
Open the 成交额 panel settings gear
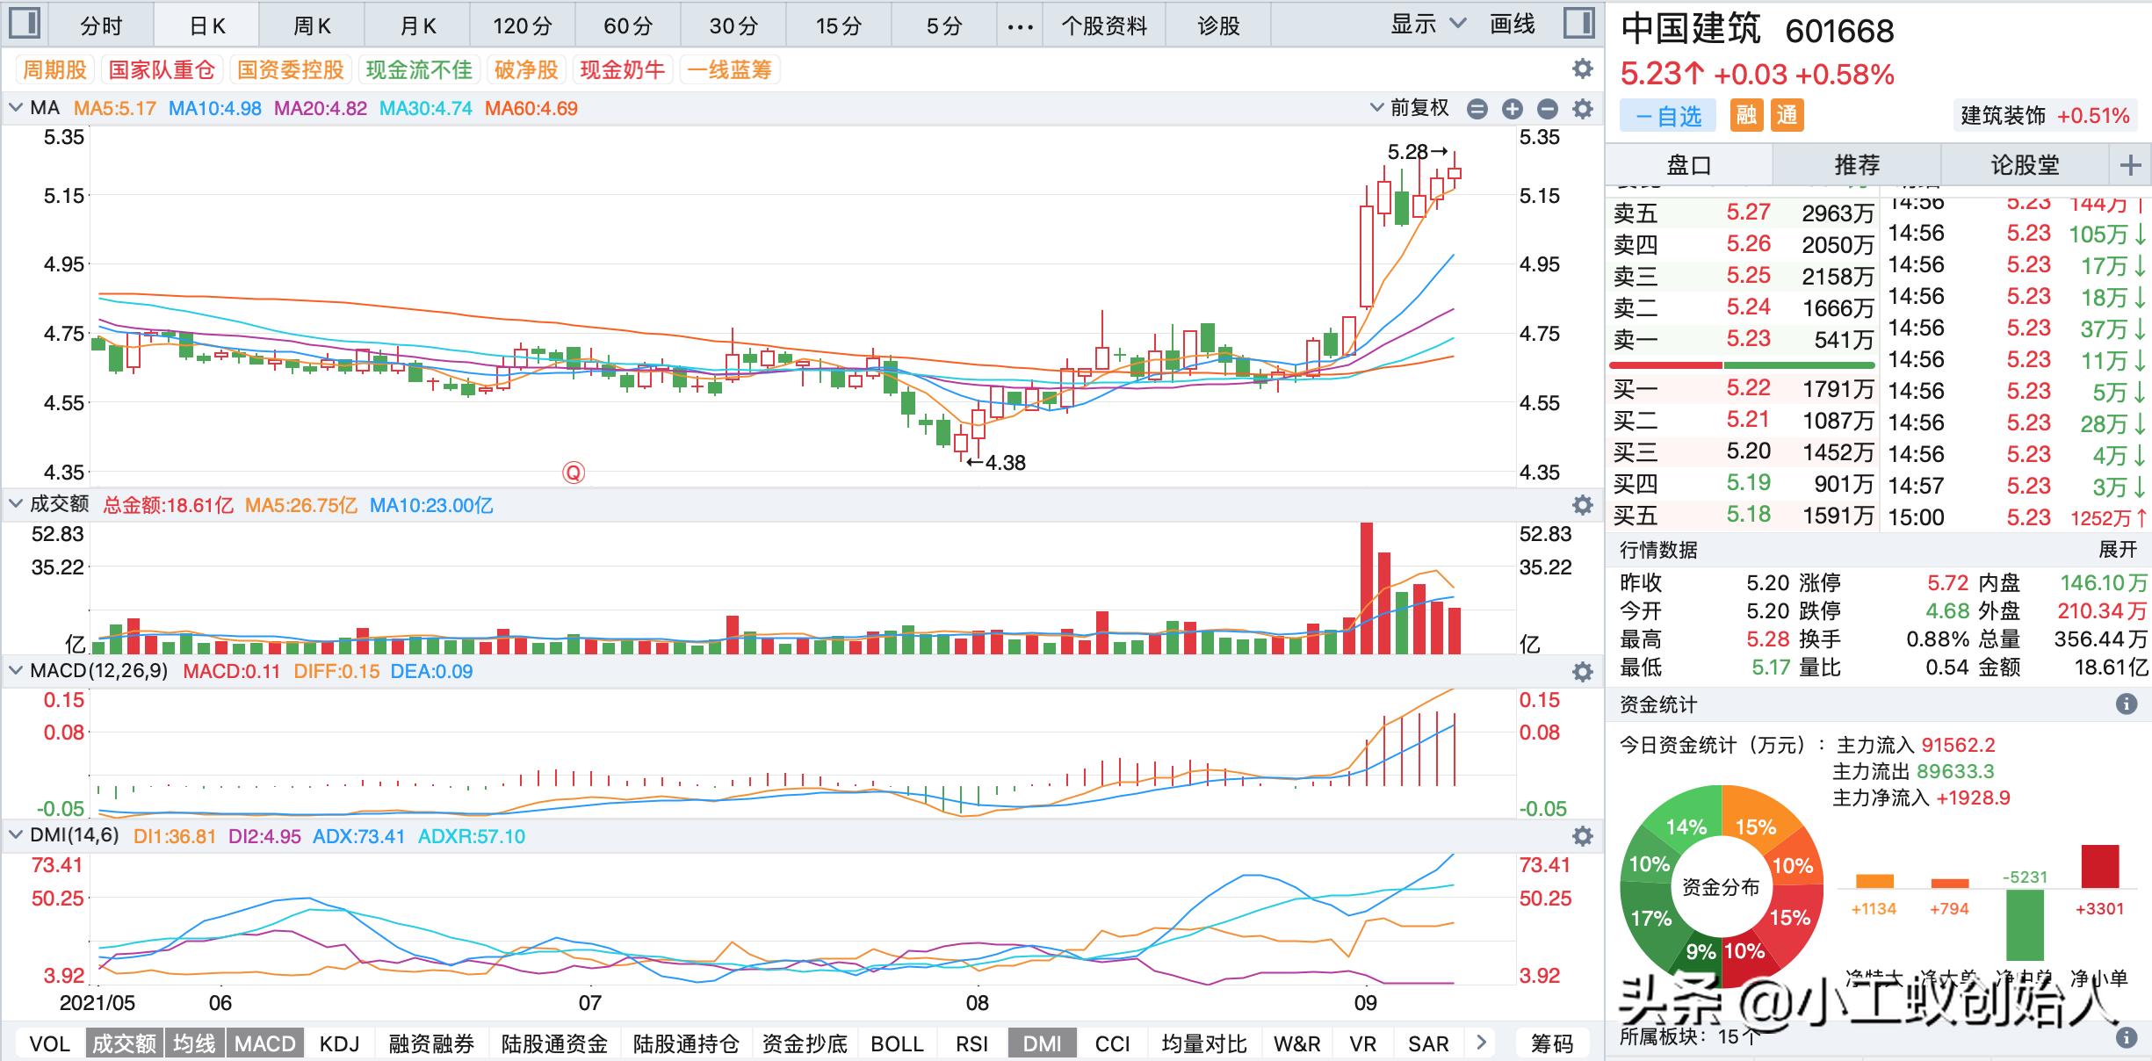coord(1581,505)
